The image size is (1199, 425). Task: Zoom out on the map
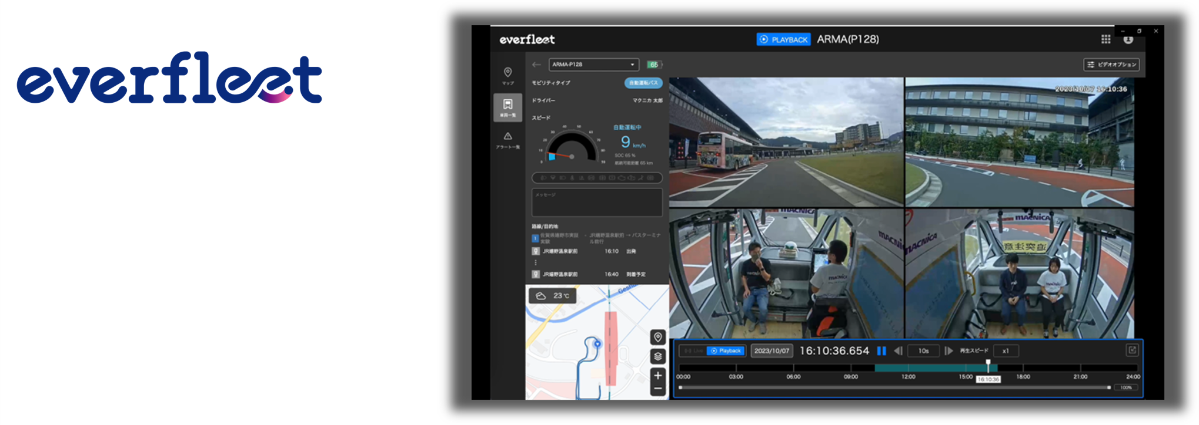(658, 389)
